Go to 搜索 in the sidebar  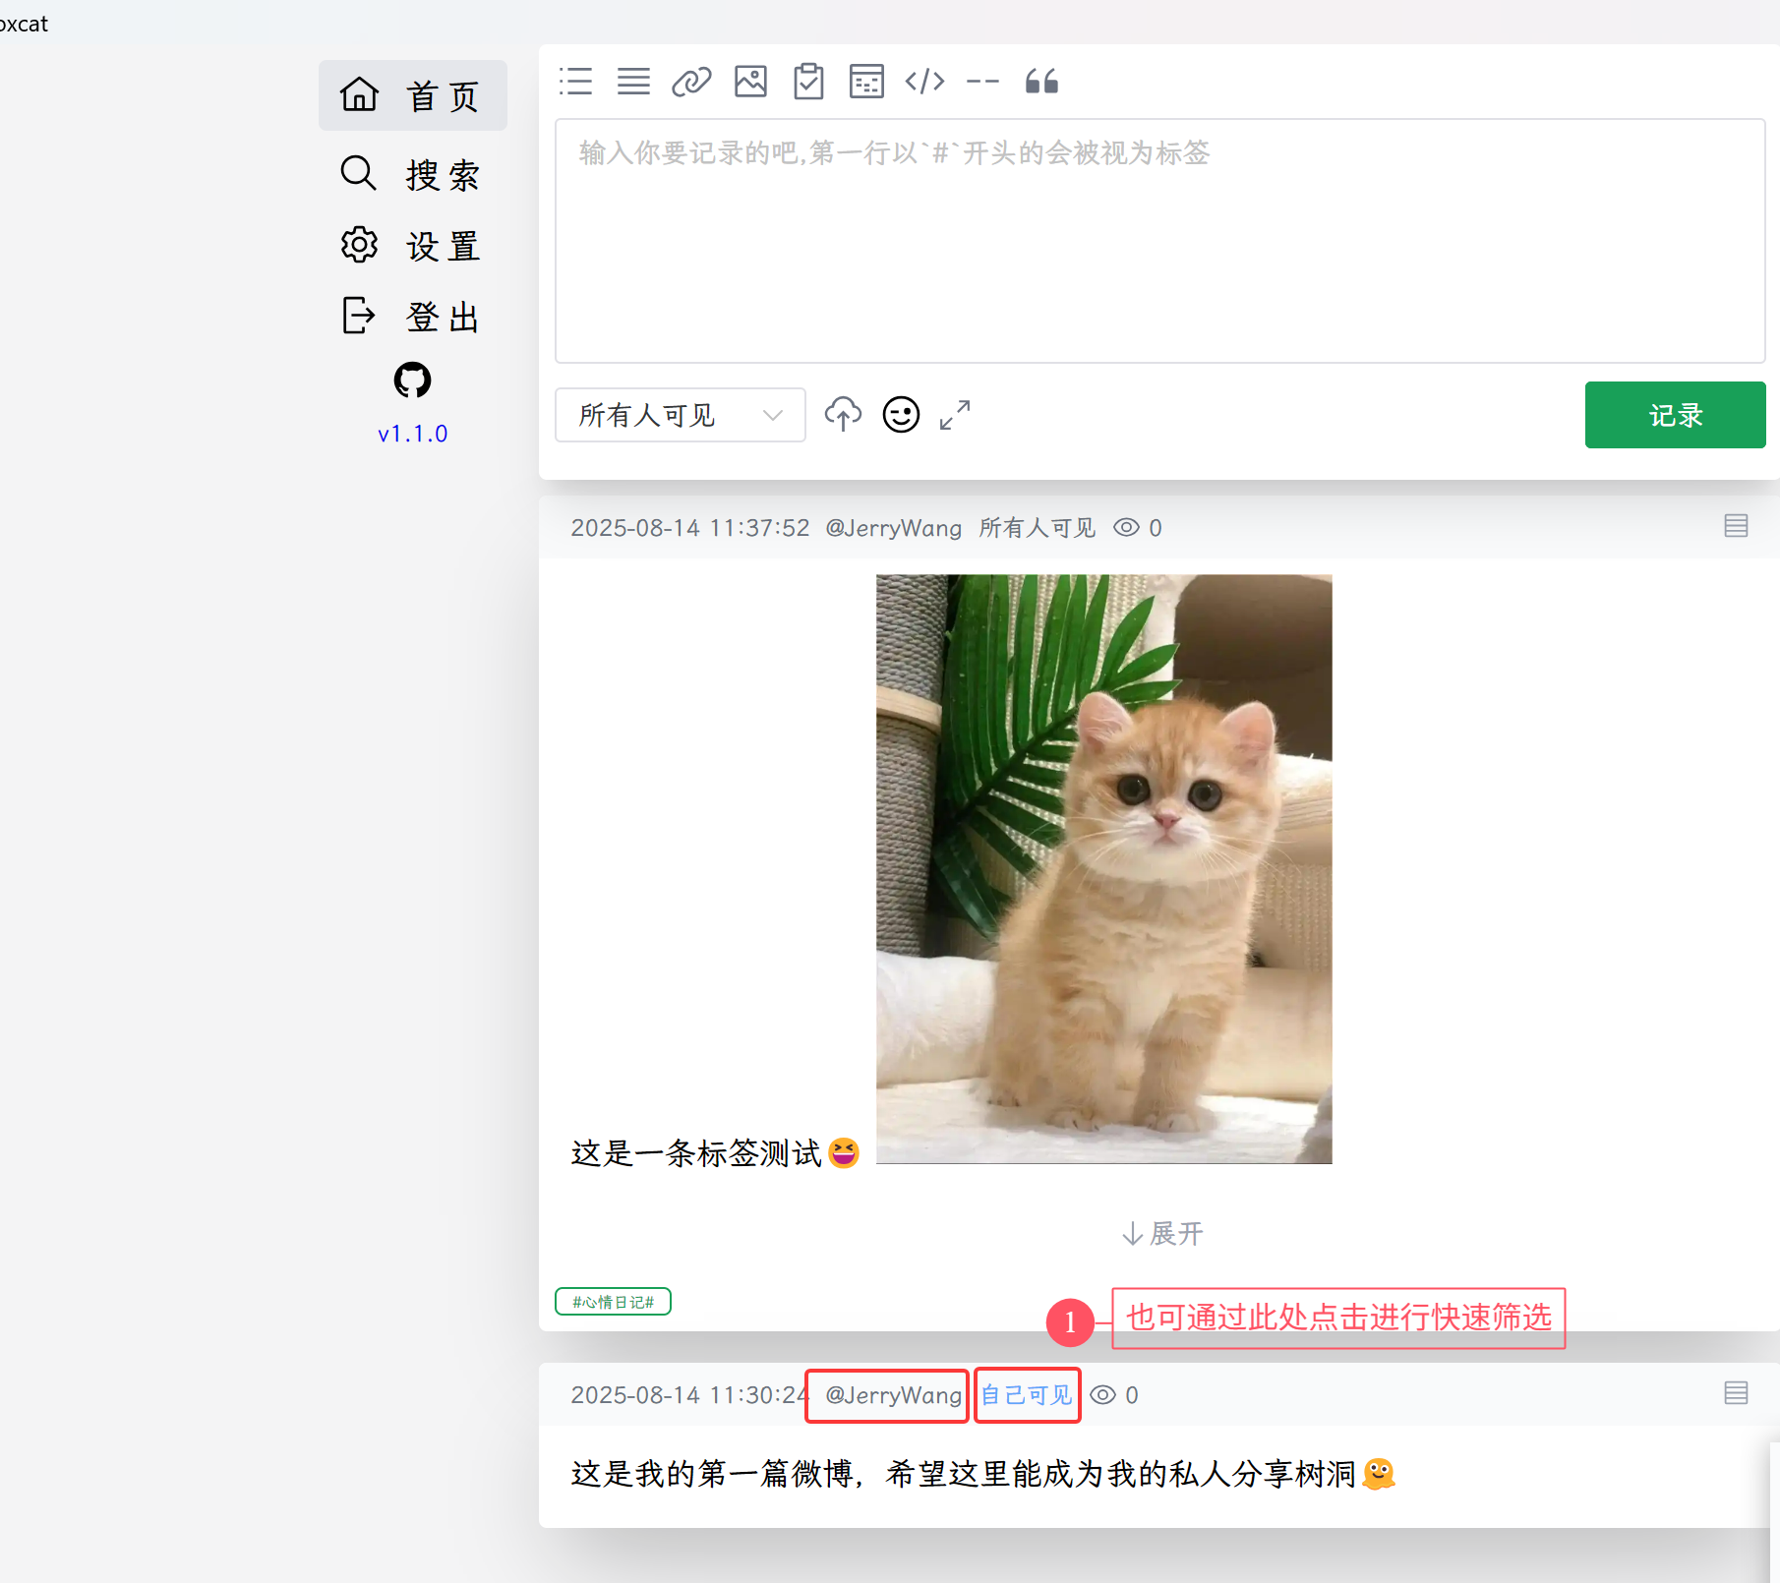coord(412,174)
